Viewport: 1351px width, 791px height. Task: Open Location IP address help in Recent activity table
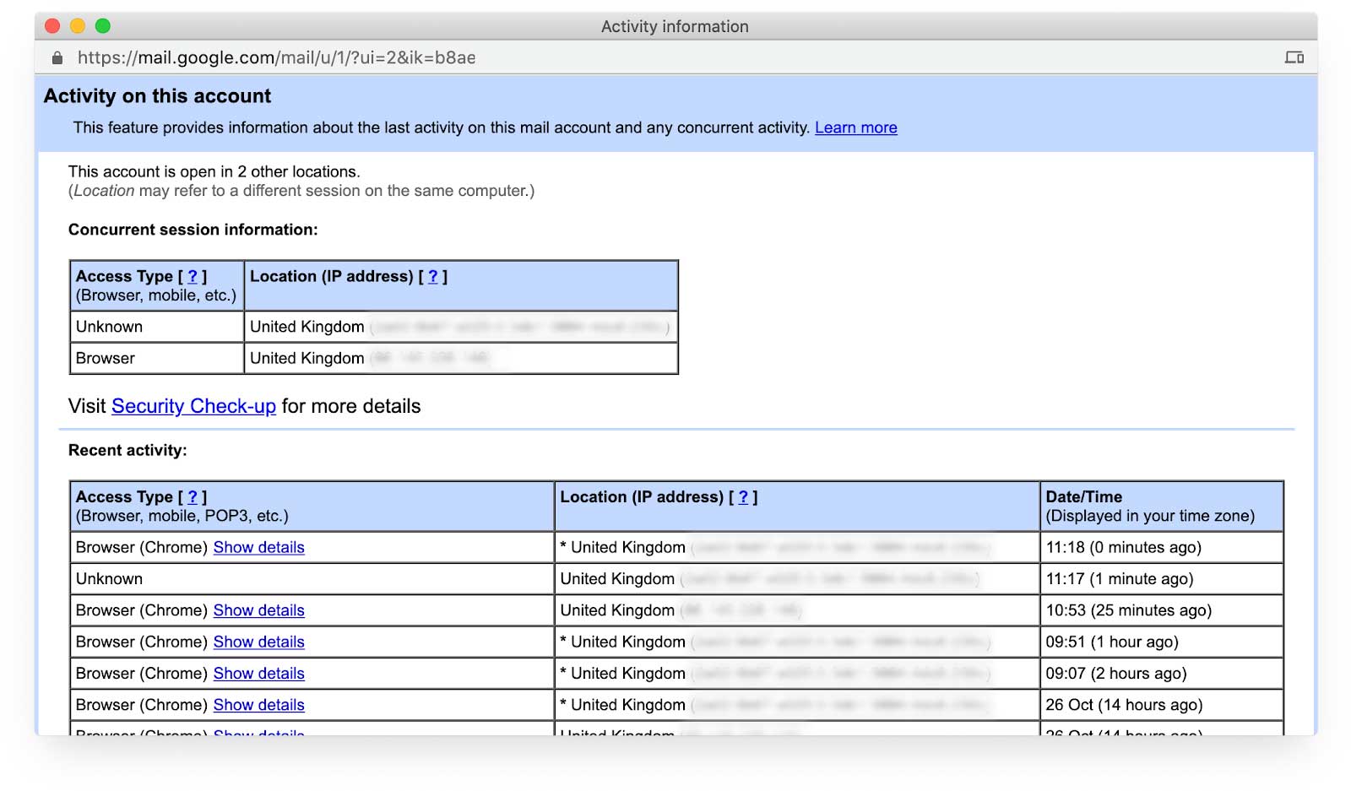pyautogui.click(x=742, y=497)
